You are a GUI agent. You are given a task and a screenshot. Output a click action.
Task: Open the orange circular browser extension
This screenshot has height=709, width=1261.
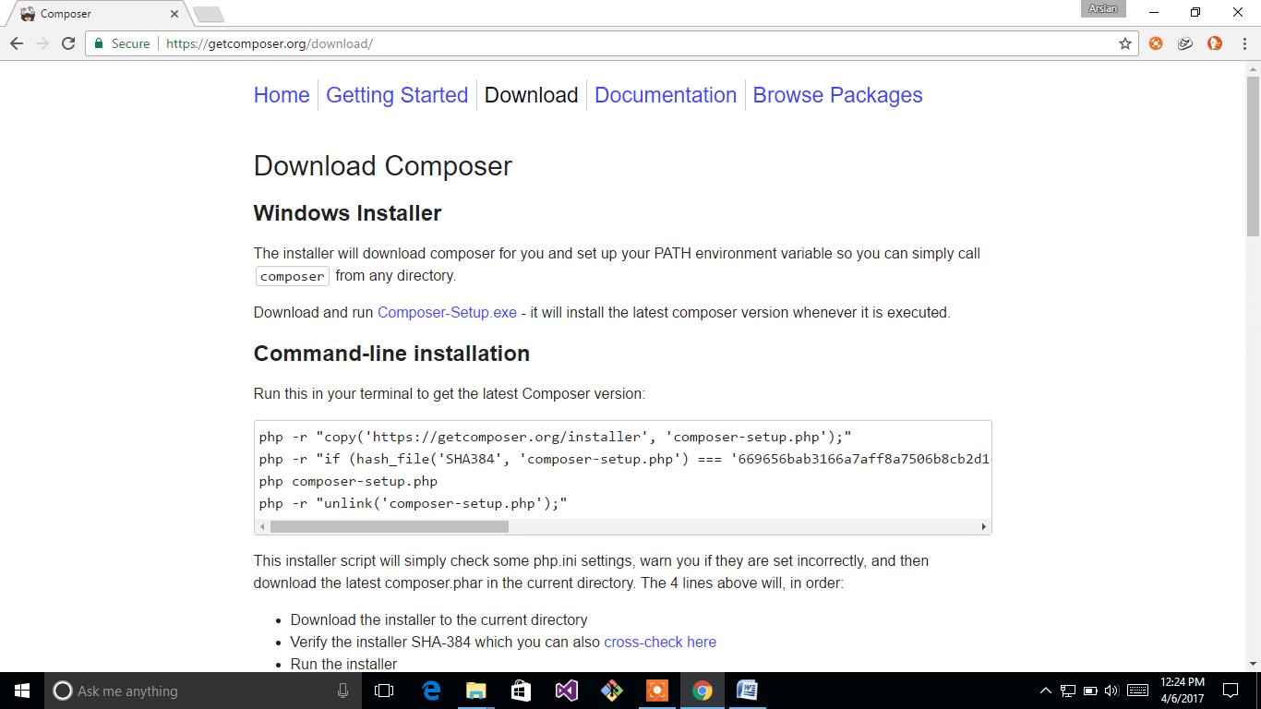pyautogui.click(x=1156, y=43)
